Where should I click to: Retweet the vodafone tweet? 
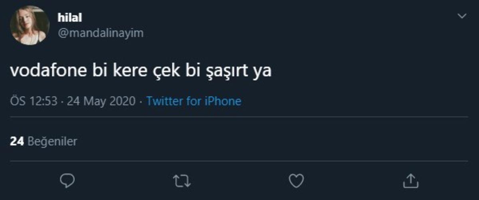(183, 181)
